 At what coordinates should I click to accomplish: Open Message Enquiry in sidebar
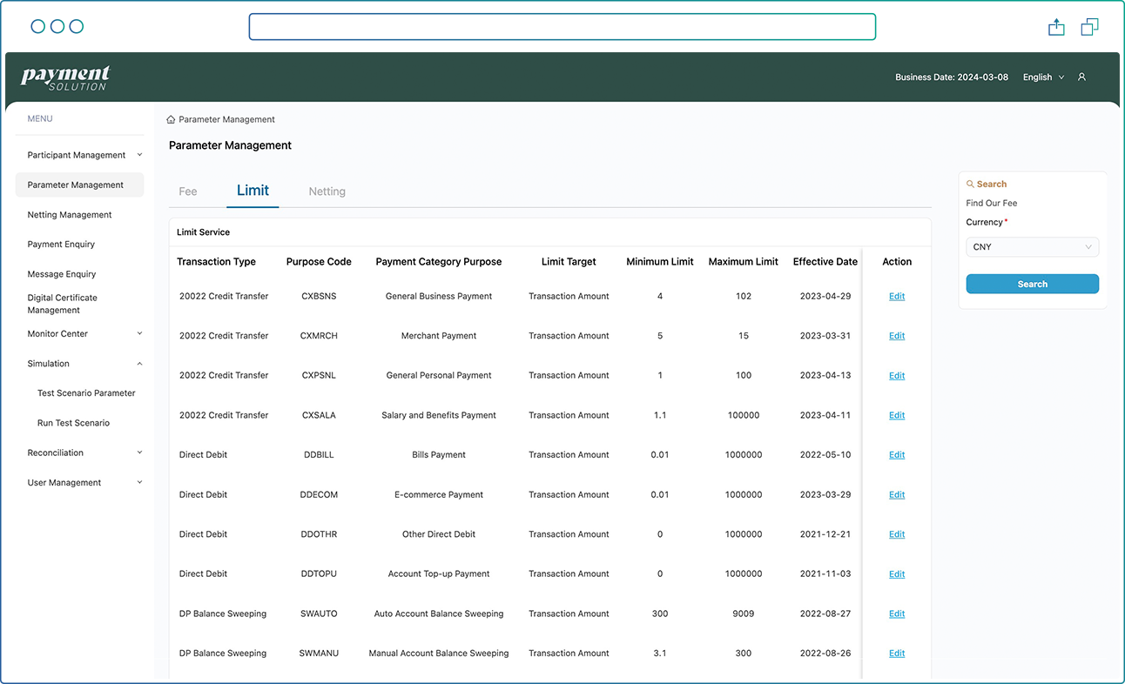tap(61, 274)
